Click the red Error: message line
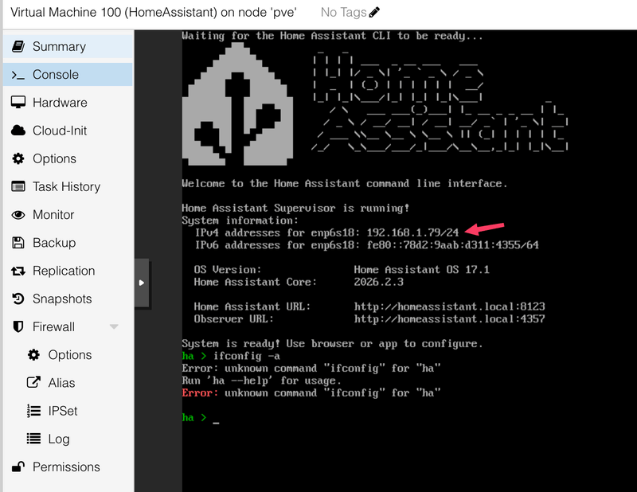The image size is (637, 492). tap(311, 392)
